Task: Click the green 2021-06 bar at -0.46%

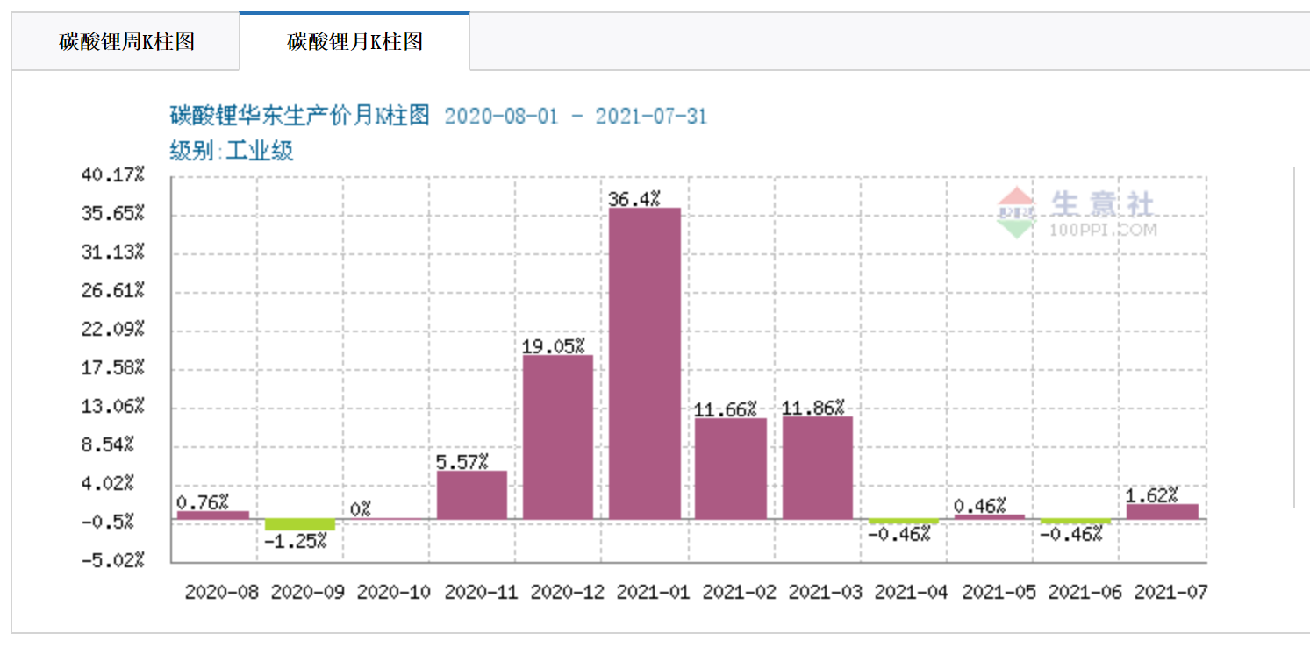Action: tap(1076, 522)
